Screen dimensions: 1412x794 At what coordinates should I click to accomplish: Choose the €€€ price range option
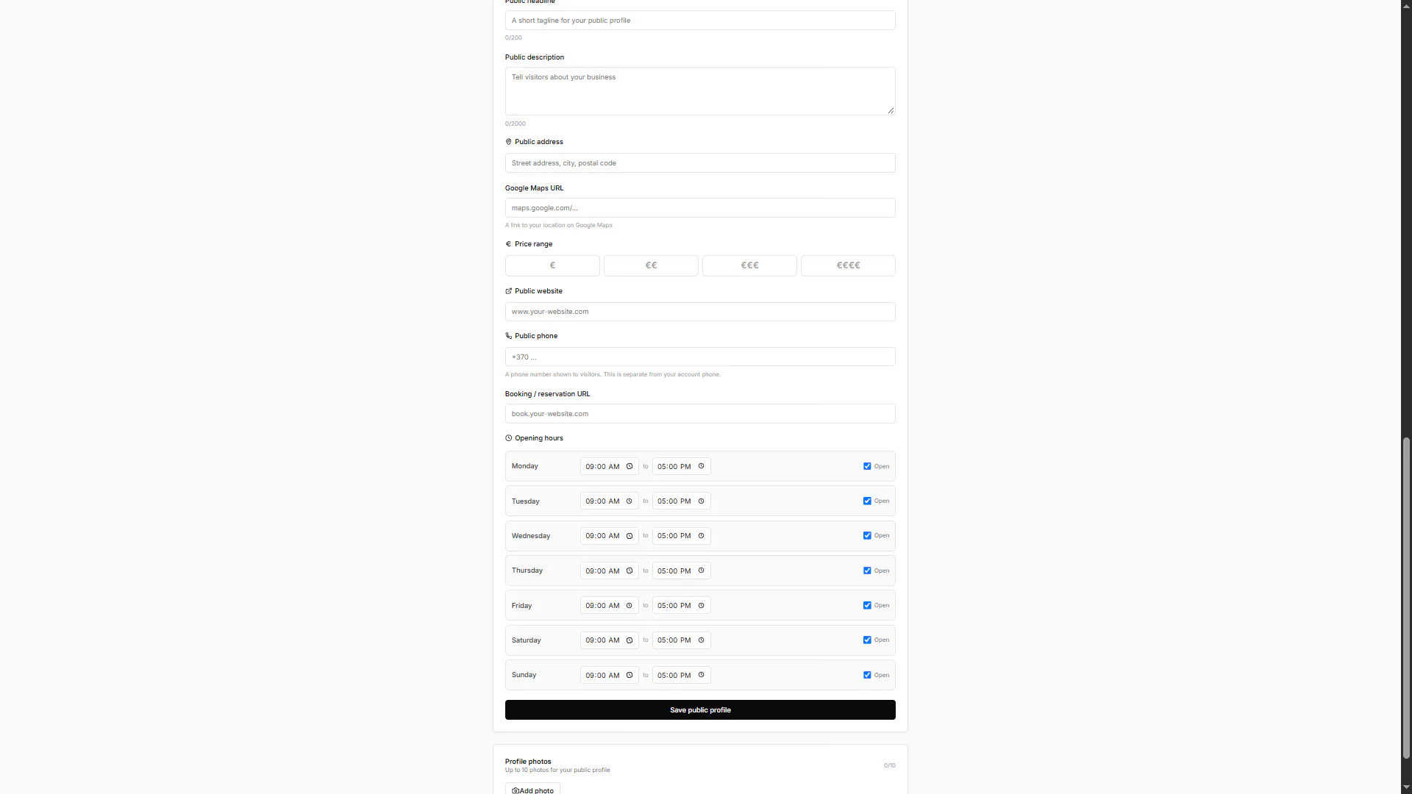click(x=749, y=265)
